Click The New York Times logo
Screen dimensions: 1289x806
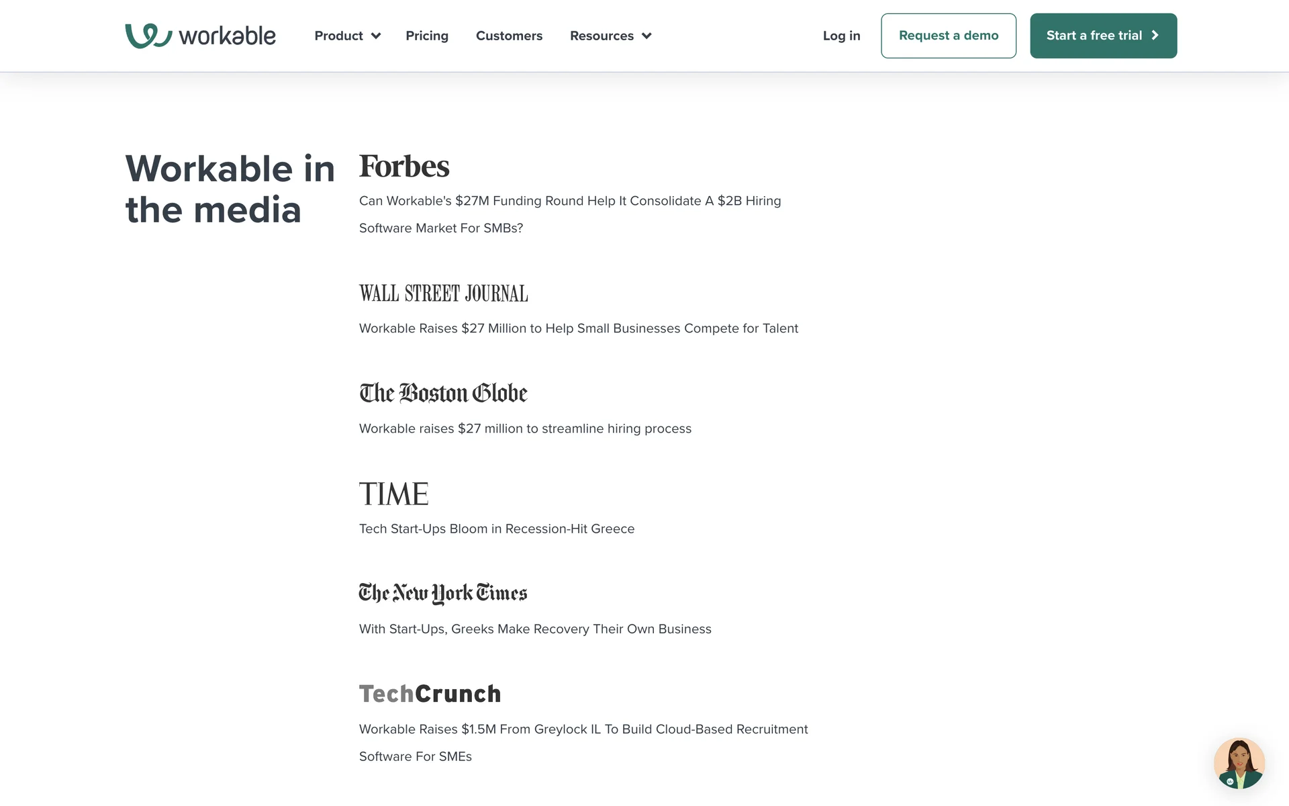[443, 594]
